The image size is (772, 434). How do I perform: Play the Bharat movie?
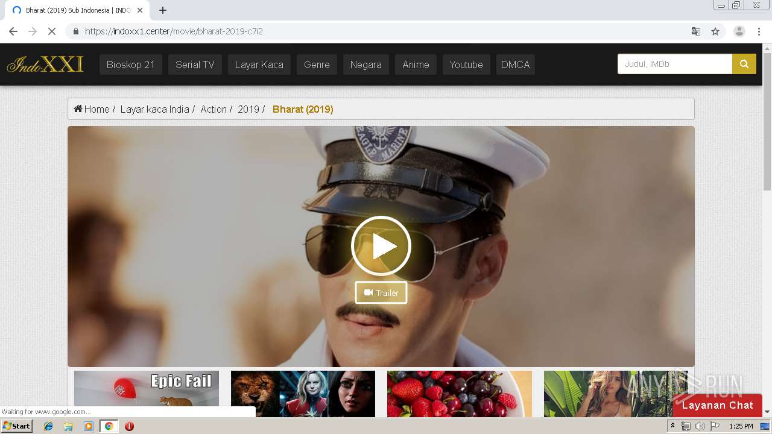click(381, 246)
